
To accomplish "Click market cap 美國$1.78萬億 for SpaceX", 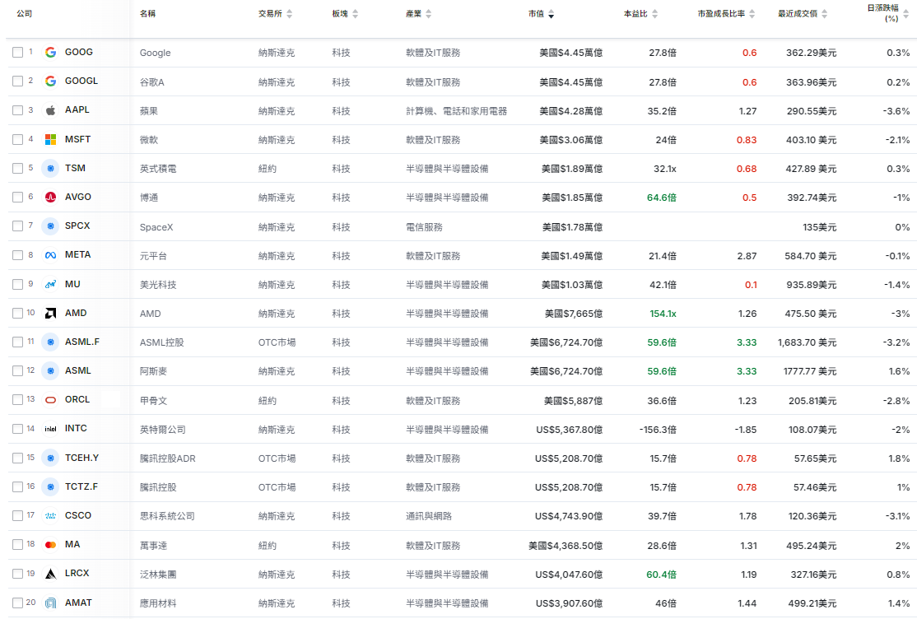I will coord(572,227).
